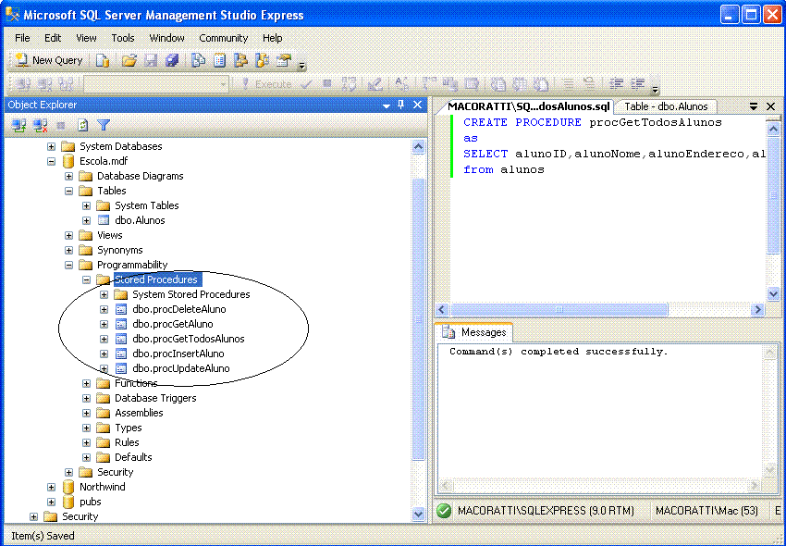Open the Registered Servers window icon
Viewport: 786px width, 546px height.
199,61
